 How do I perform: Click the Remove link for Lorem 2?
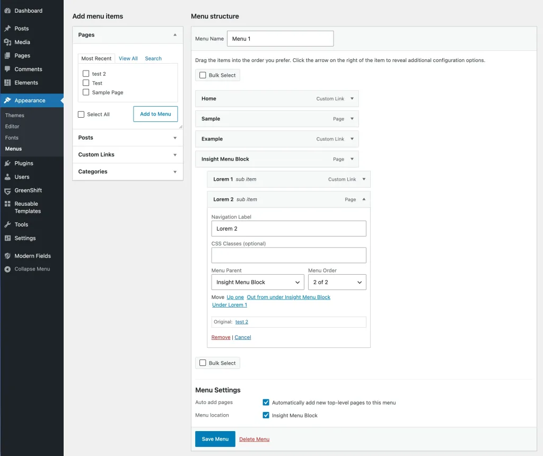click(x=221, y=337)
